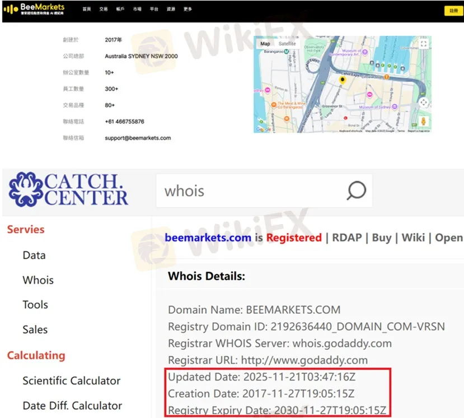The width and height of the screenshot is (464, 418).
Task: Click Registrar URL godaddy.com line
Action: pos(268,360)
